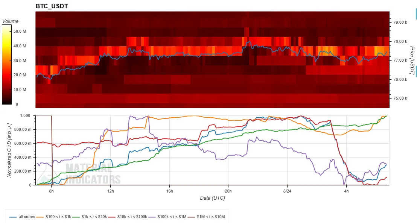The width and height of the screenshot is (417, 223).
Task: Click the '40.0 M' volume scale label
Action: click(x=20, y=46)
